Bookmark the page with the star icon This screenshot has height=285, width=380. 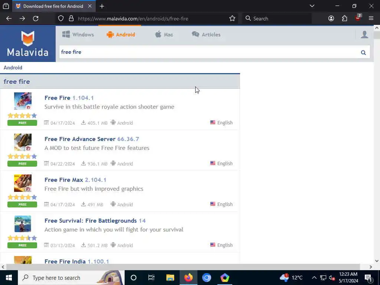232,19
